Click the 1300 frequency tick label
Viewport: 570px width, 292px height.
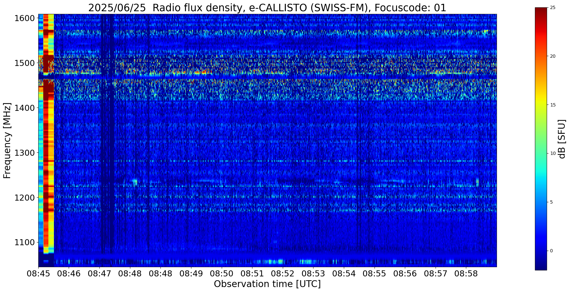tap(25, 153)
